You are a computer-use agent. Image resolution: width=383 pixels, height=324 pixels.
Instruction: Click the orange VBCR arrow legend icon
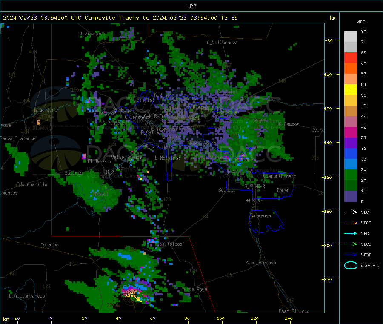point(351,223)
